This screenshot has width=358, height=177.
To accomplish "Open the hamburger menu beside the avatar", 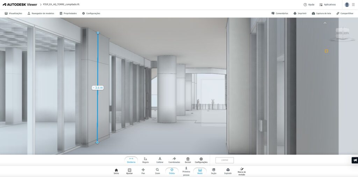I will (353, 5).
